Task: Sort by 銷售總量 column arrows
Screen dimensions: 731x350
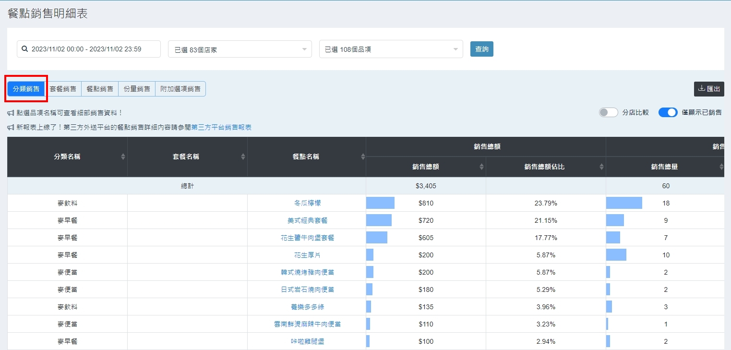Action: [721, 167]
